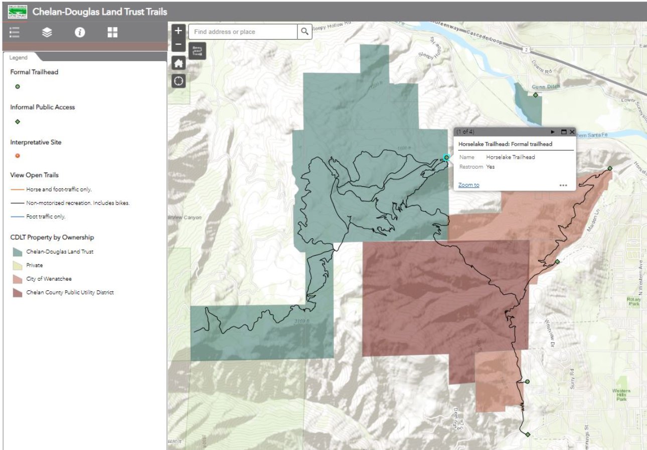Image resolution: width=647 pixels, height=450 pixels.
Task: Click 'View Open Trails' legend heading
Action: click(x=34, y=175)
